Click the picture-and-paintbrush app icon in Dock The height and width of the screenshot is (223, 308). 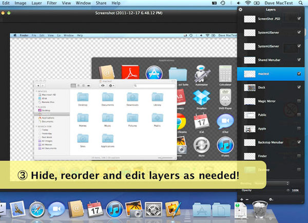(172, 209)
